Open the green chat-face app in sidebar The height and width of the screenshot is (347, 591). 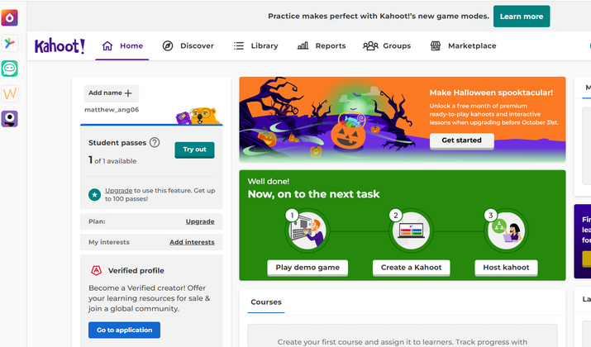tap(9, 69)
